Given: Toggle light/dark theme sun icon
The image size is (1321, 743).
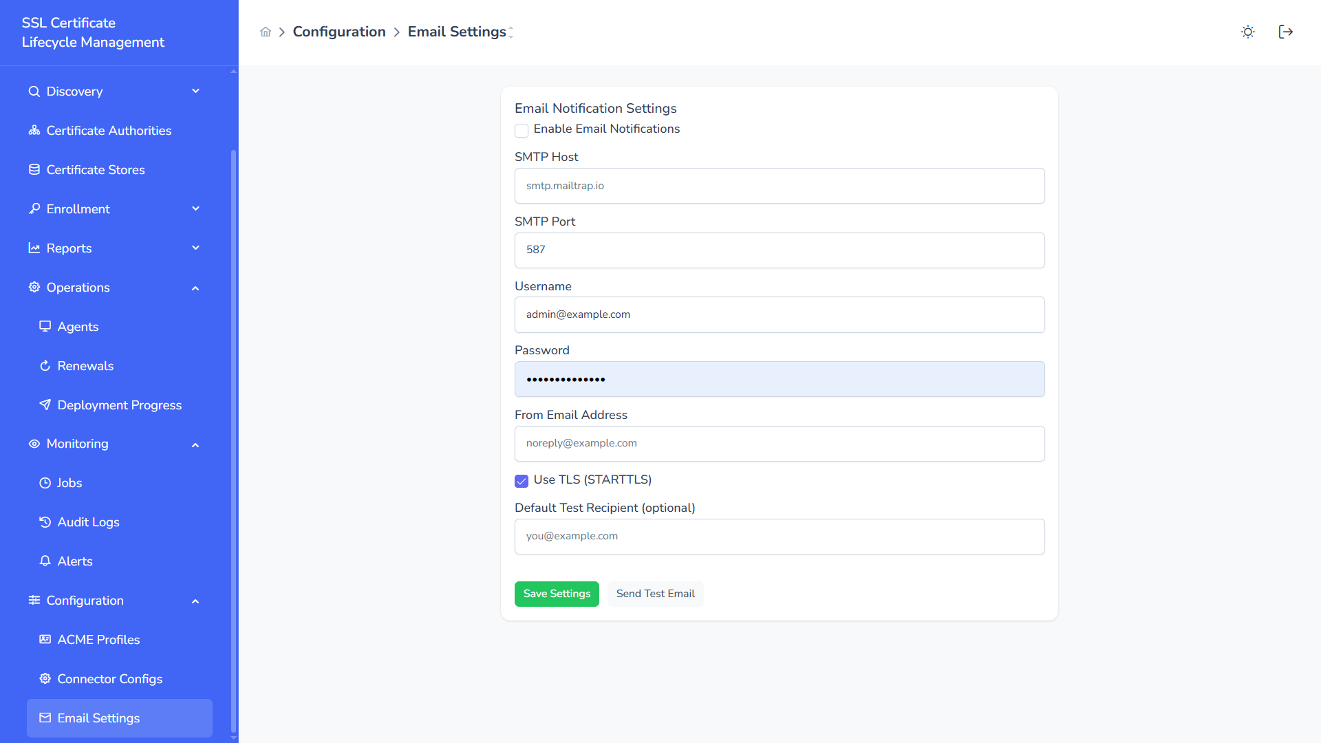Looking at the screenshot, I should pyautogui.click(x=1247, y=32).
